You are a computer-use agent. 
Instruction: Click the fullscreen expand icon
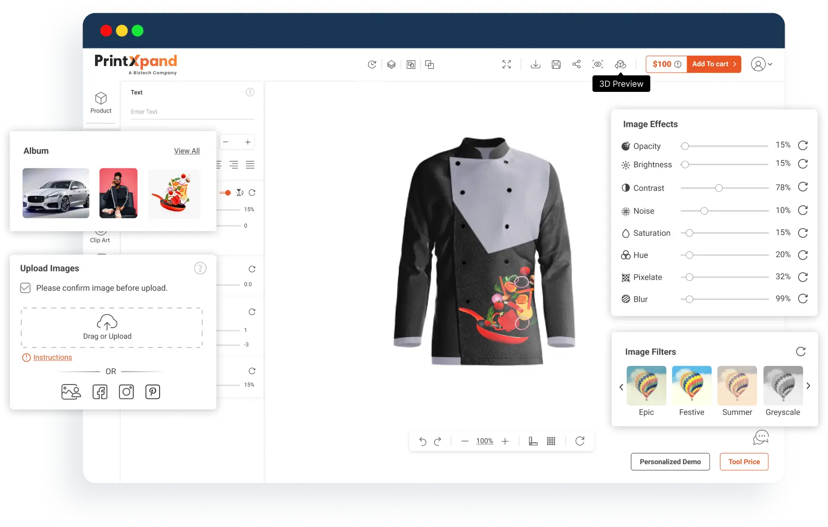[507, 65]
